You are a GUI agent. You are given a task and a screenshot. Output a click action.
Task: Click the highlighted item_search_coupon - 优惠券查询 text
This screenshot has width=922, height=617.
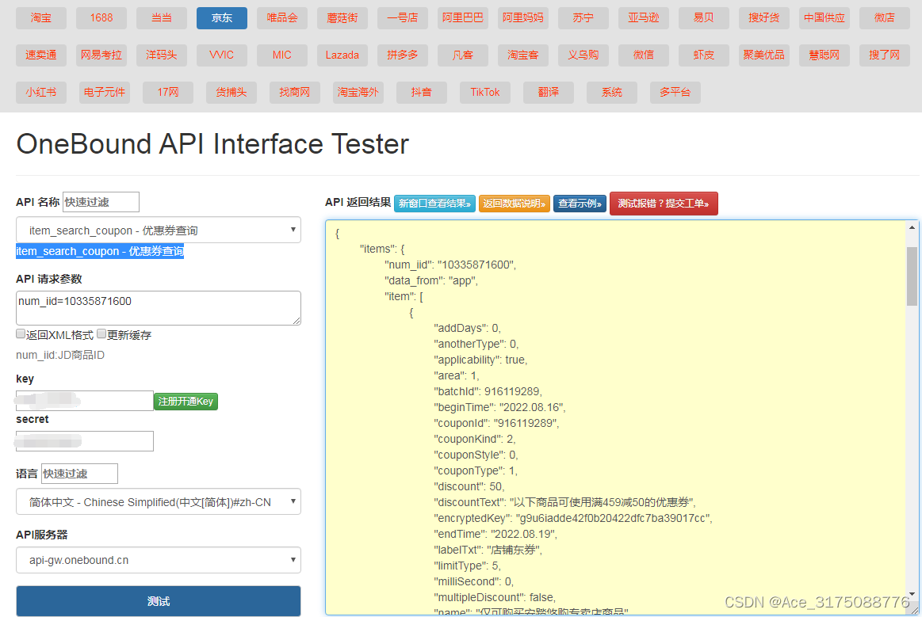click(100, 252)
